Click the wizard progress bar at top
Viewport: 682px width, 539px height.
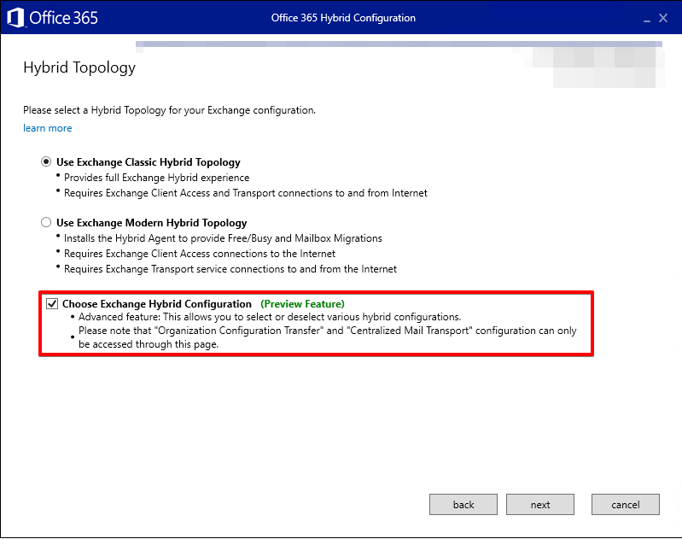(399, 44)
